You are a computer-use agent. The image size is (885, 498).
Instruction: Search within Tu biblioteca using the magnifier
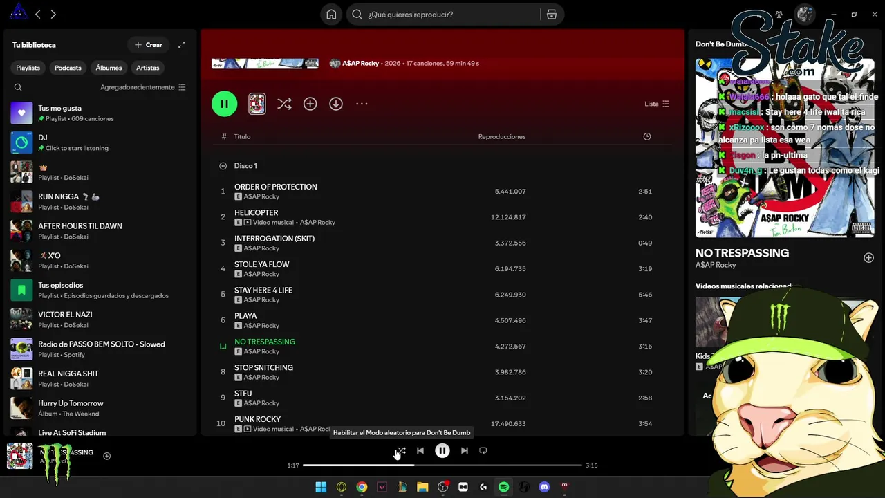(x=18, y=87)
